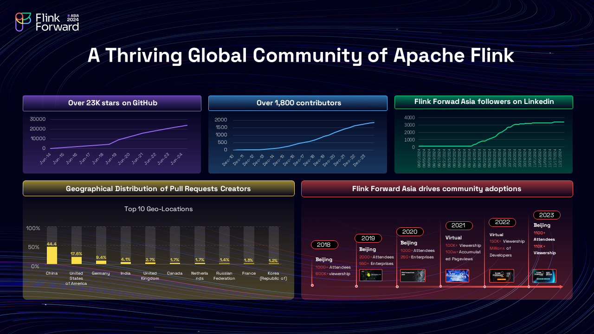This screenshot has height=334, width=594.
Task: Select the 2020 year badge
Action: click(410, 231)
